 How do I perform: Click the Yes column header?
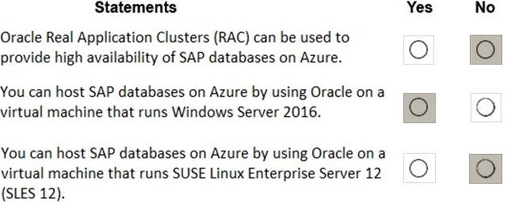[419, 7]
